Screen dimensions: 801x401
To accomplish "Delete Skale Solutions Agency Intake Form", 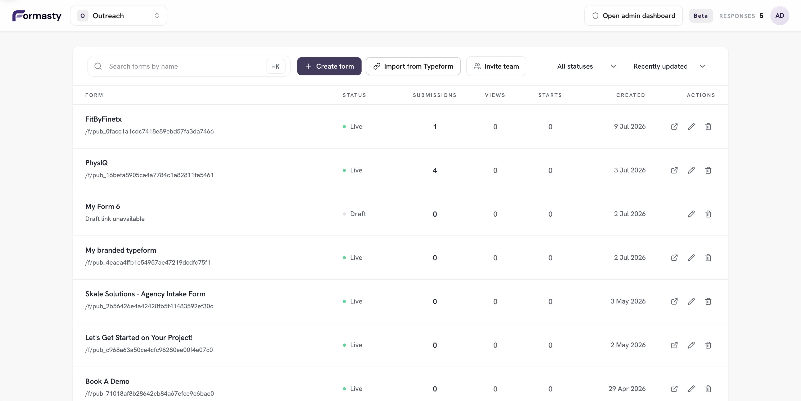I will [708, 301].
